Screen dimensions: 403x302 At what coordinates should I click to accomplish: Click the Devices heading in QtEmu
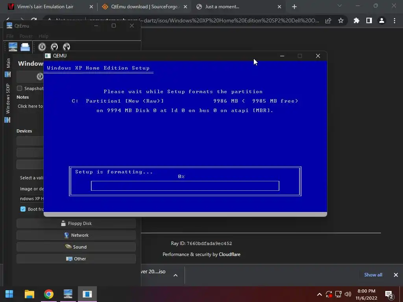pyautogui.click(x=24, y=131)
